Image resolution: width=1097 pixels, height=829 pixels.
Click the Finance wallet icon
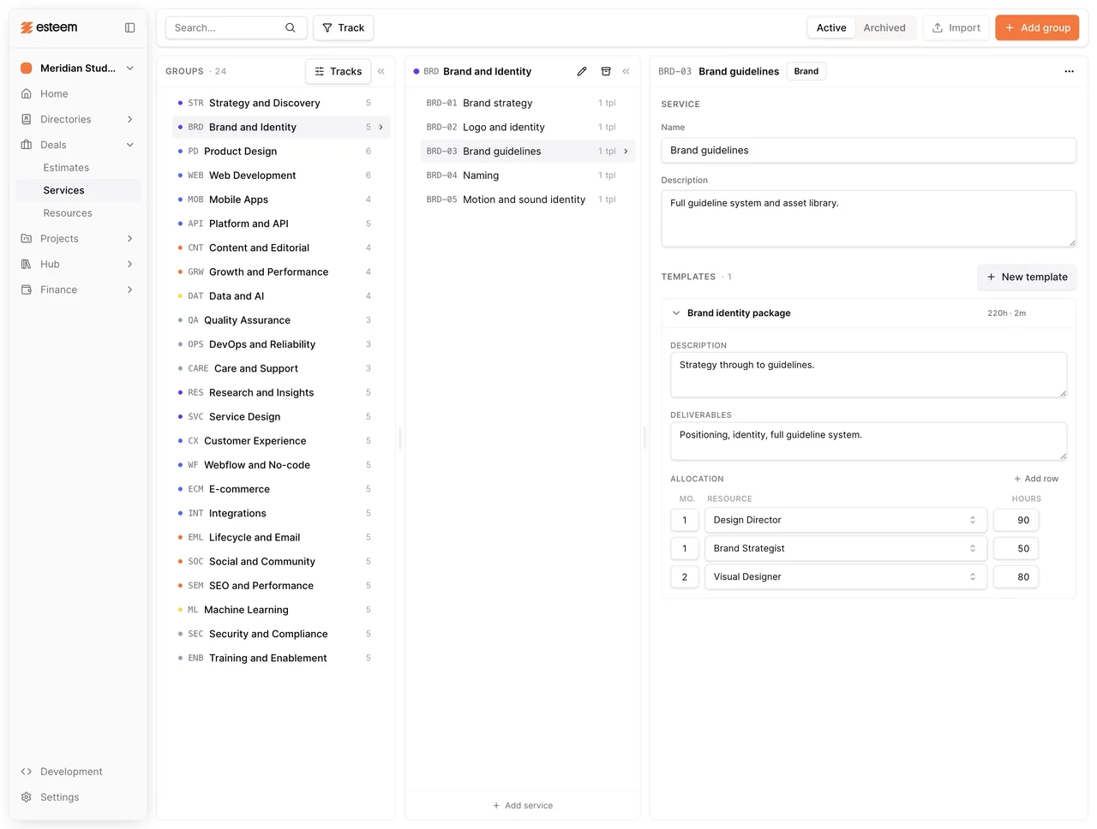pos(27,289)
